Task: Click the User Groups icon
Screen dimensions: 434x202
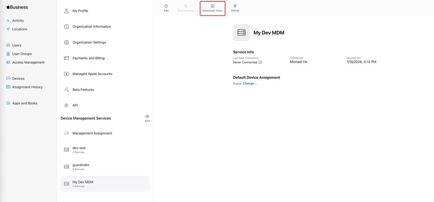Action: pos(8,54)
